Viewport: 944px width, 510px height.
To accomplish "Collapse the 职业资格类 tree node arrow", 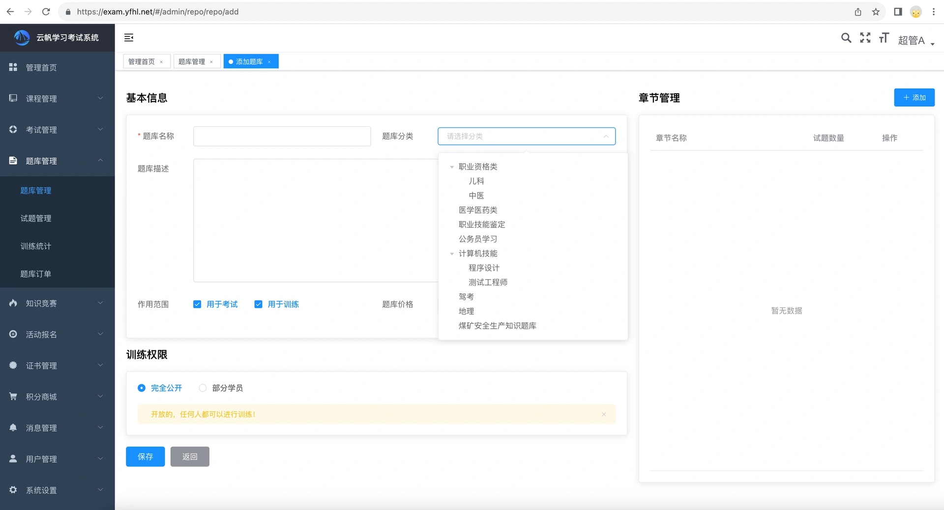I will [x=452, y=167].
